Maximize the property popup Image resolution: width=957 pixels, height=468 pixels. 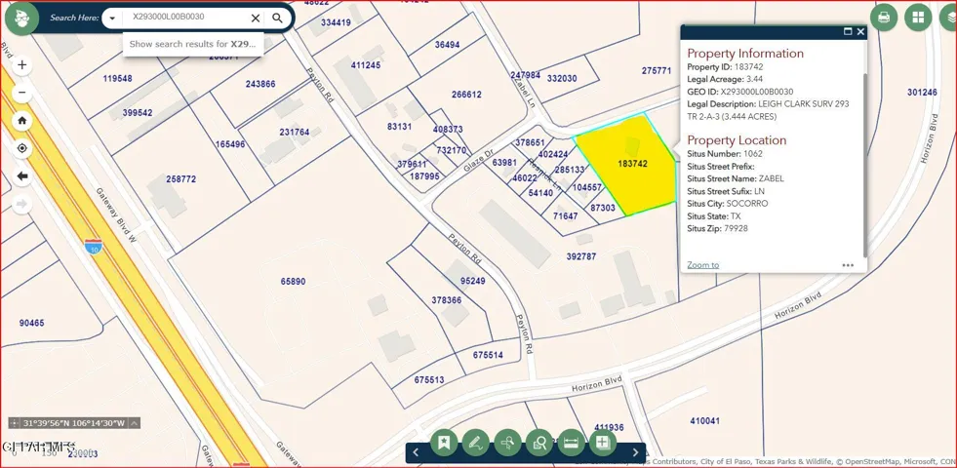point(848,32)
